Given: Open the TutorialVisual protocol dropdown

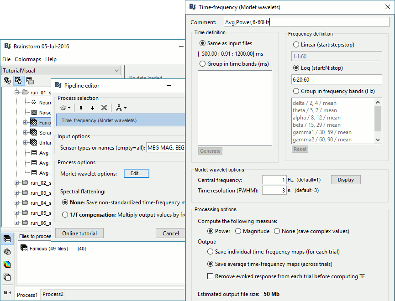Looking at the screenshot, I should point(117,71).
